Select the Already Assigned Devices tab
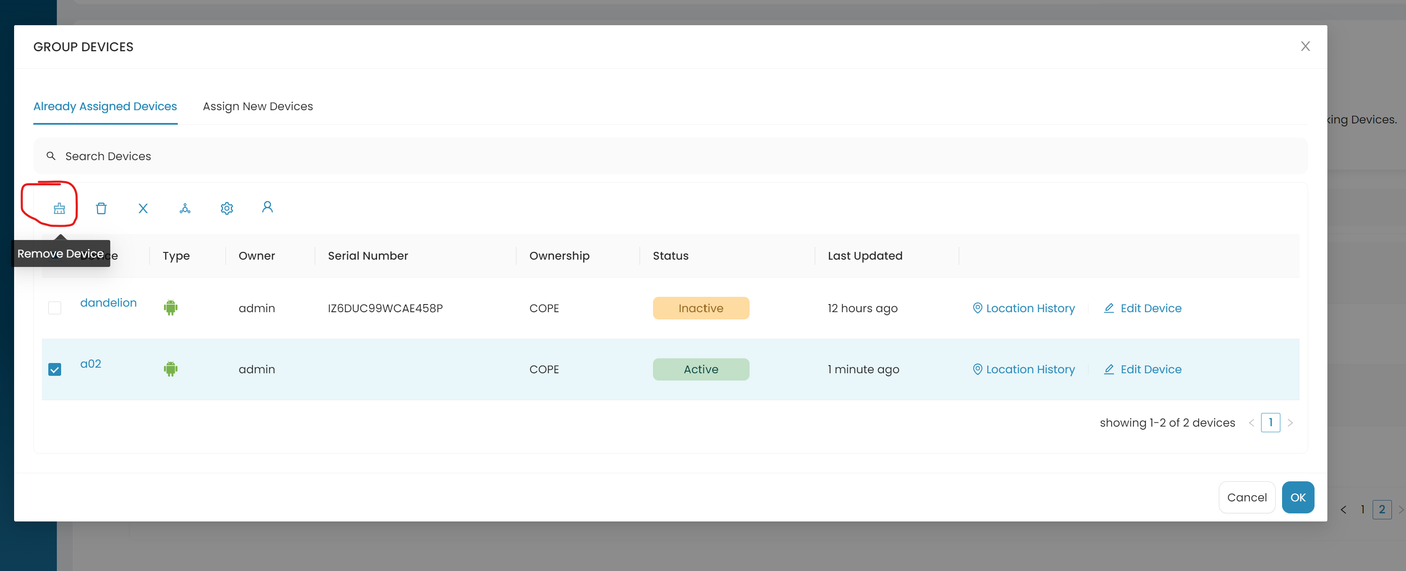1406x571 pixels. coord(105,106)
